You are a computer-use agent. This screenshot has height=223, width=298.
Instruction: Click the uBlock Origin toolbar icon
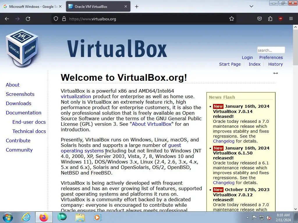point(281,19)
